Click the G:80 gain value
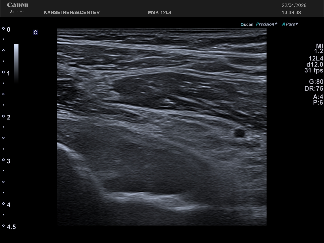 [x=316, y=82]
